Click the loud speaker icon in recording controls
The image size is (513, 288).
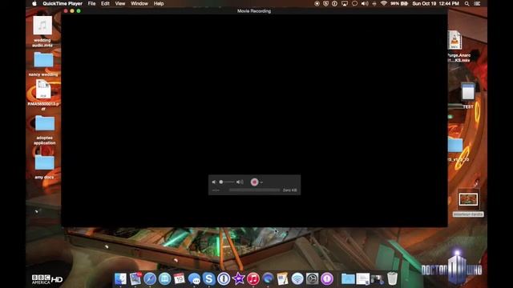240,182
